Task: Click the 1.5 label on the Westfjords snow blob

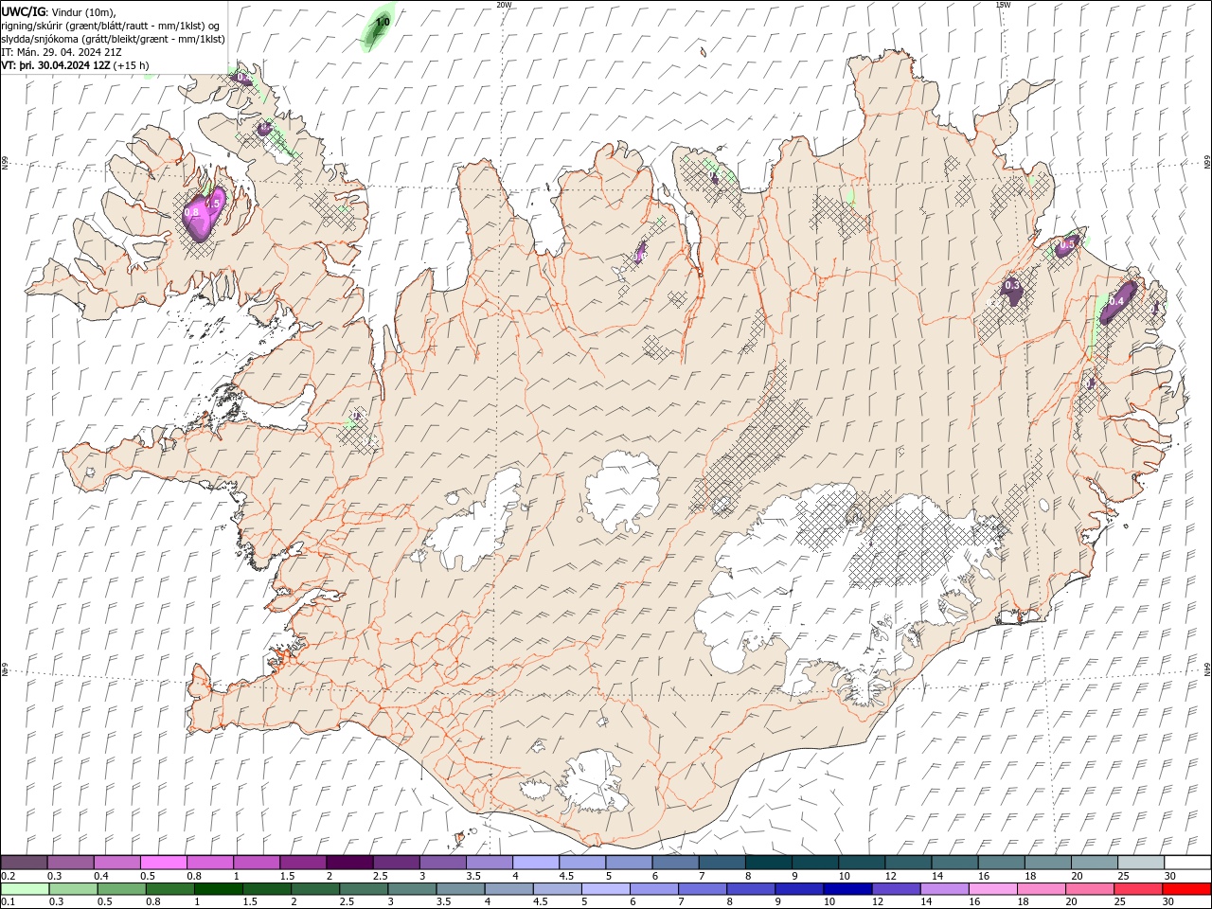Action: (x=213, y=204)
